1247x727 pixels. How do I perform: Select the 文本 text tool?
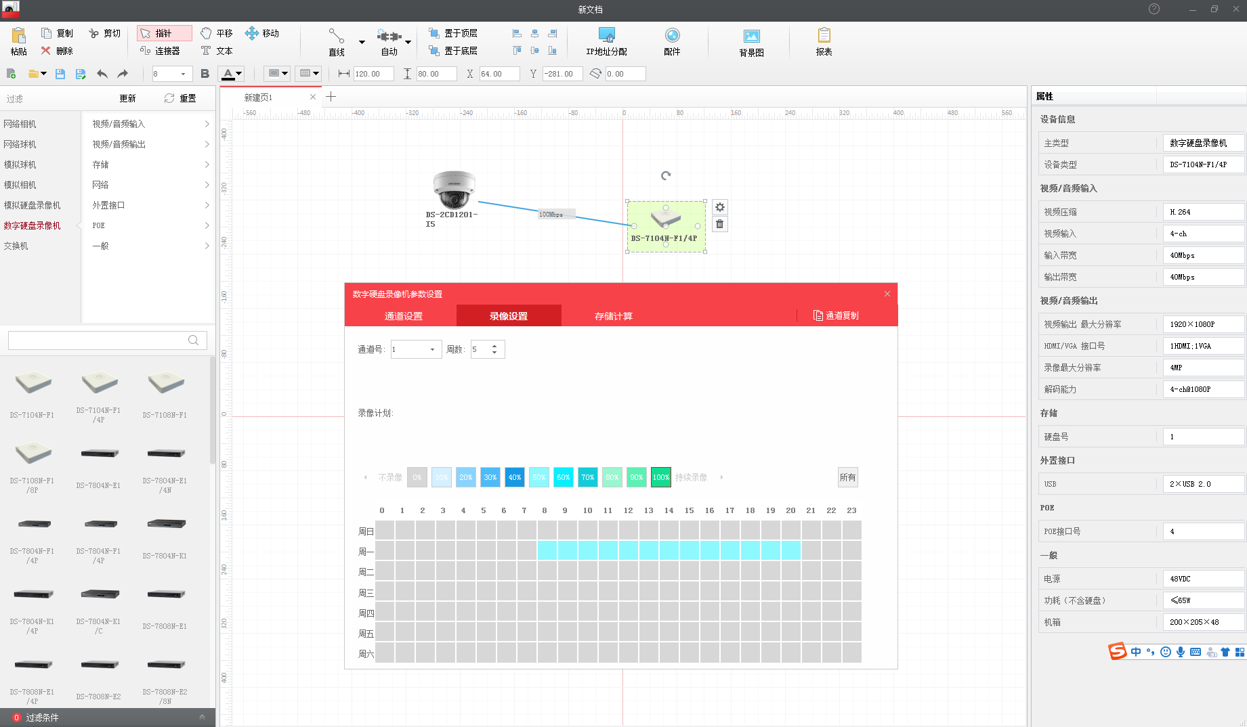(217, 51)
